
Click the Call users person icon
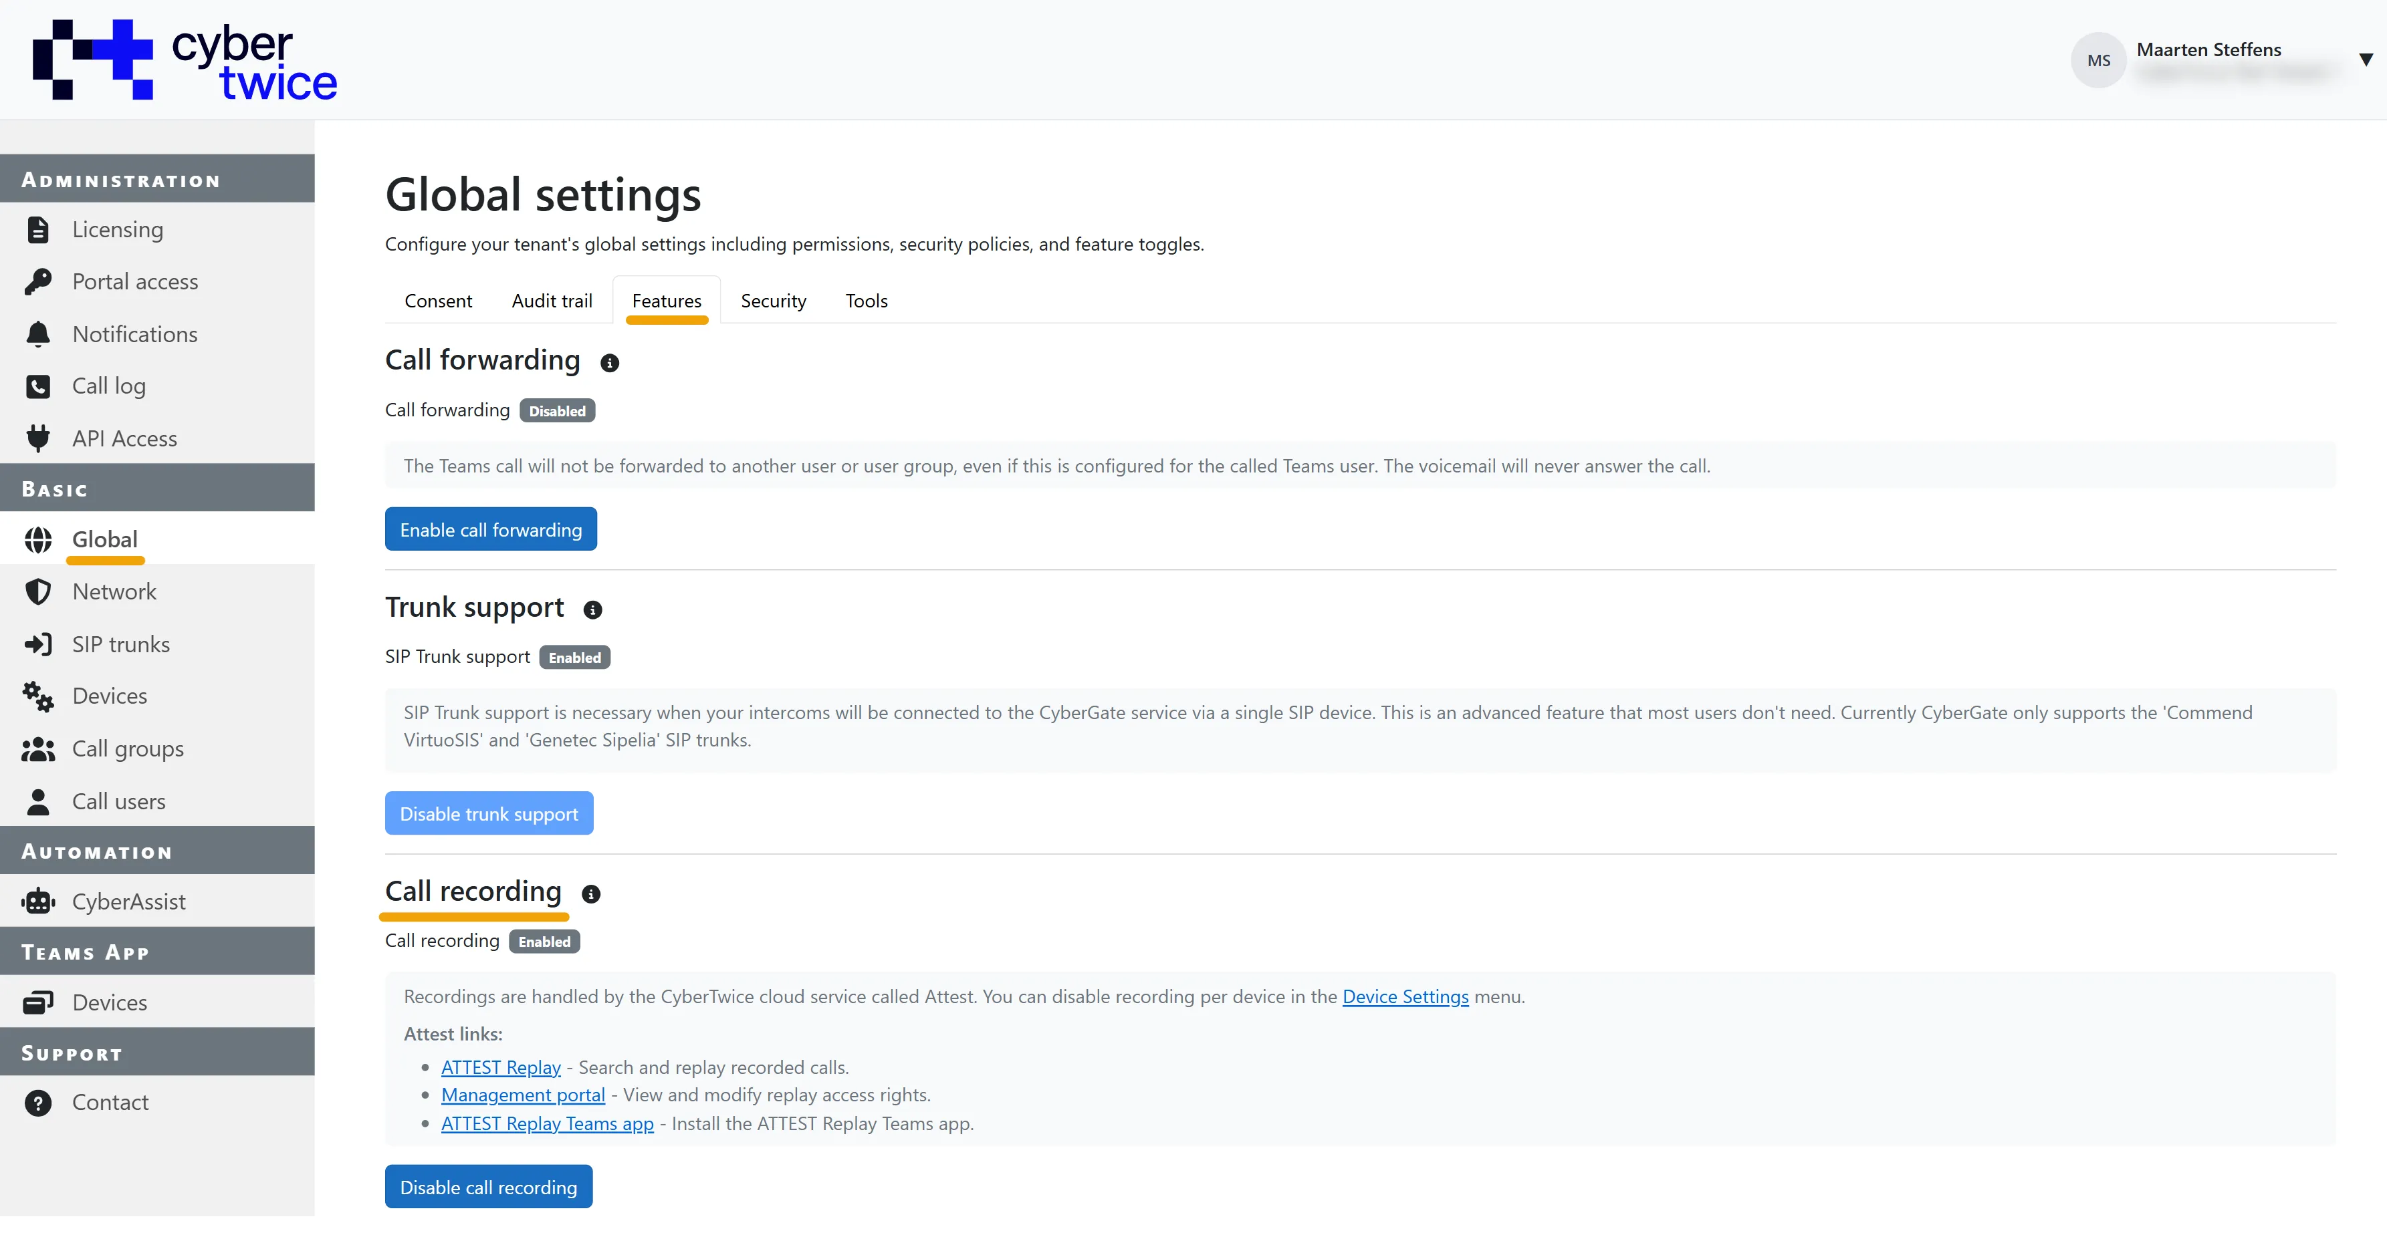pyautogui.click(x=38, y=802)
